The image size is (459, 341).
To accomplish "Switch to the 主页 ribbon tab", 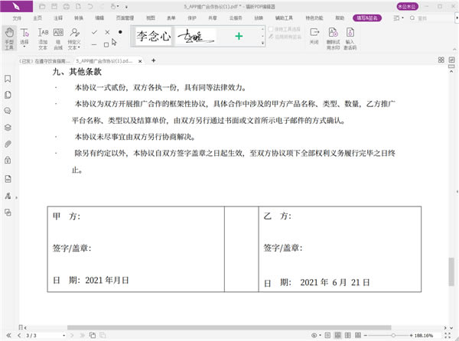I will click(x=37, y=18).
